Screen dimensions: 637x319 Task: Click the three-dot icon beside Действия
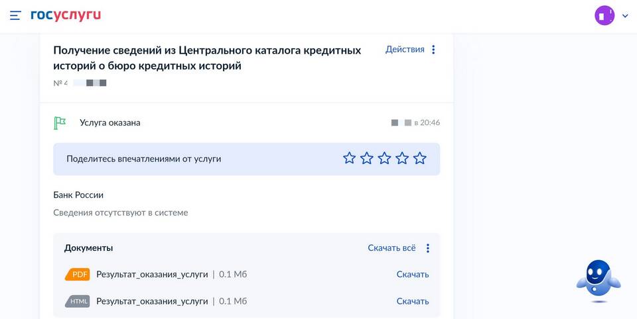click(433, 50)
